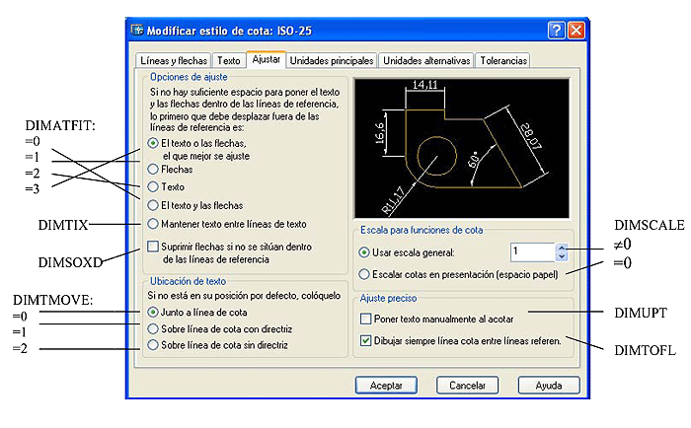
Task: Open the Texto tab
Action: coord(228,60)
